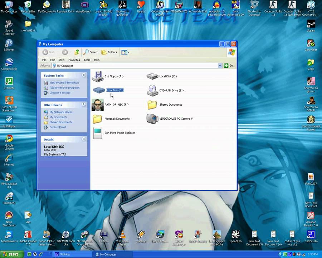Open the 3½ Floppy (A:) drive icon
The image size is (322, 258).
(x=98, y=76)
